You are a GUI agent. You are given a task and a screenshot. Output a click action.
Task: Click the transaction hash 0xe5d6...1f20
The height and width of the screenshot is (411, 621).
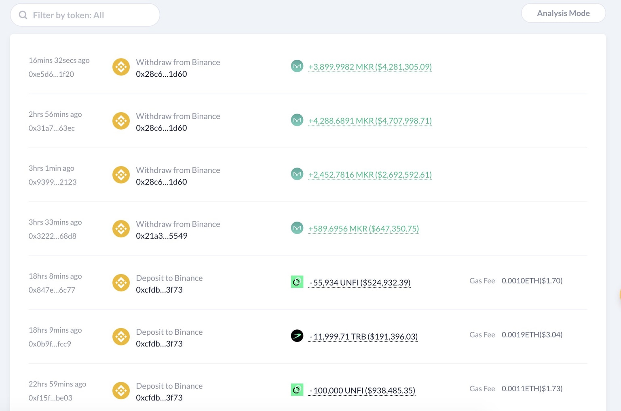[51, 74]
